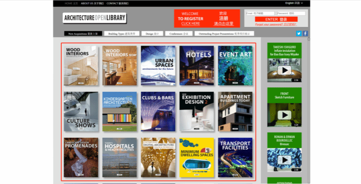Switch to the Design tab
361x184 pixels.
pos(140,34)
